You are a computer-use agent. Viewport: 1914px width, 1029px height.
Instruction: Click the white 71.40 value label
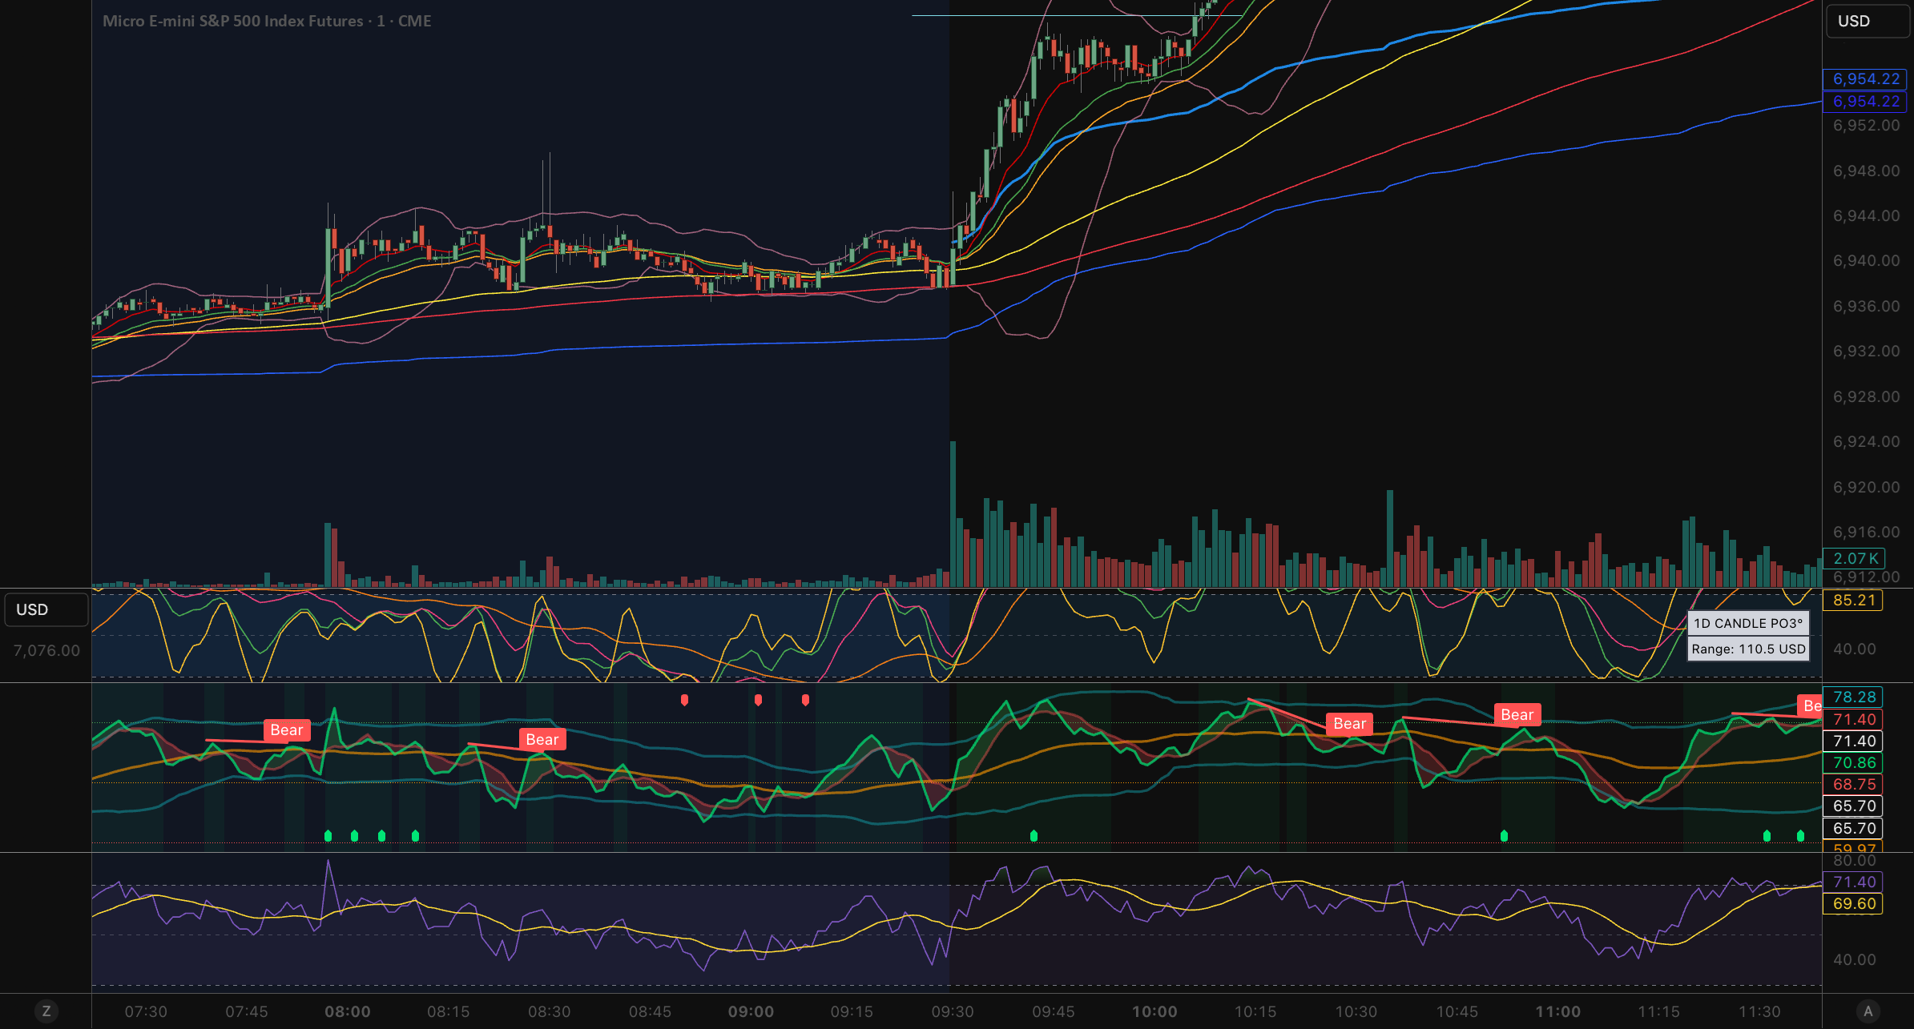pos(1852,742)
